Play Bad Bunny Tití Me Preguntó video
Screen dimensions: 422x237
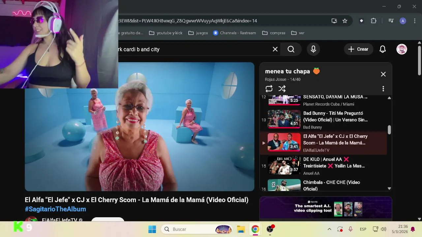pyautogui.click(x=323, y=120)
